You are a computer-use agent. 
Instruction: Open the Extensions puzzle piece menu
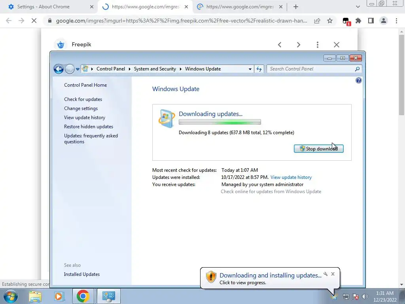point(358,21)
